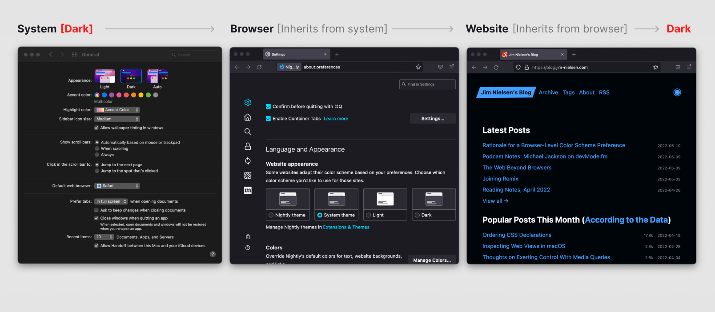The height and width of the screenshot is (312, 715).
Task: Bookmark about:preferences with star icon
Action: click(418, 67)
